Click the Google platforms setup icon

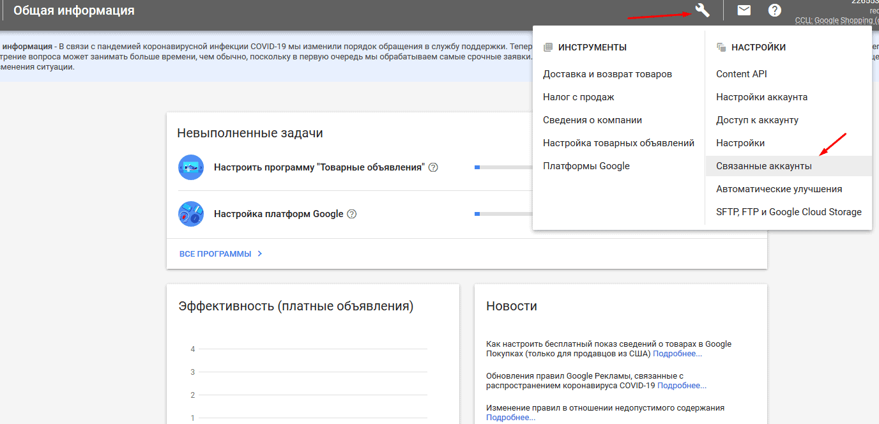191,214
